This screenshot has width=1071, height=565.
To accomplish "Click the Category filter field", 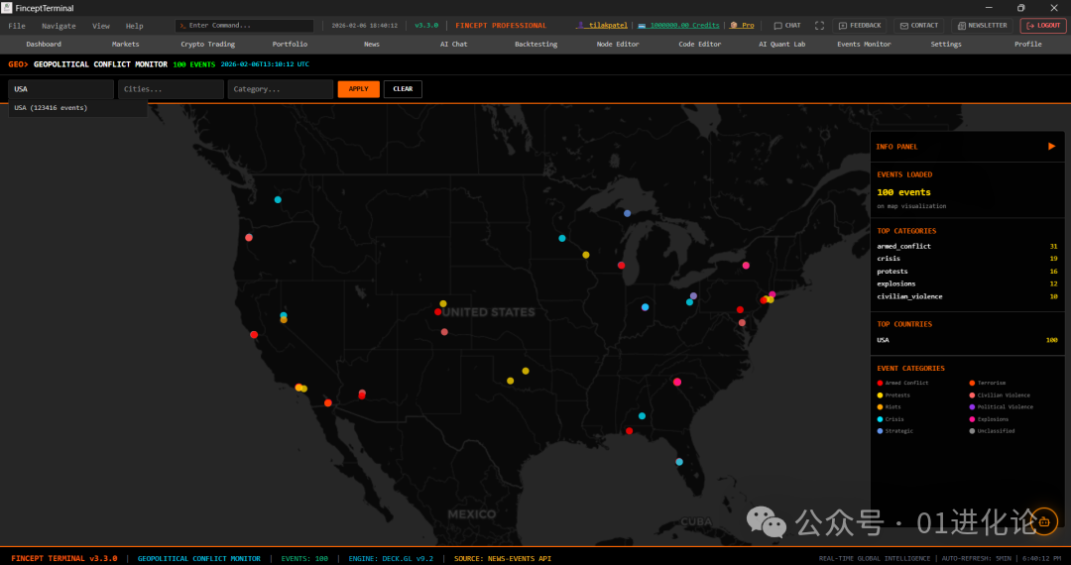I will point(280,89).
